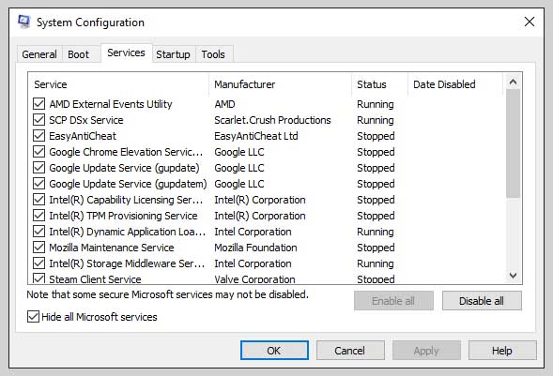The image size is (553, 376).
Task: Select the Valve Corporation manufacturer cell
Action: [x=255, y=278]
